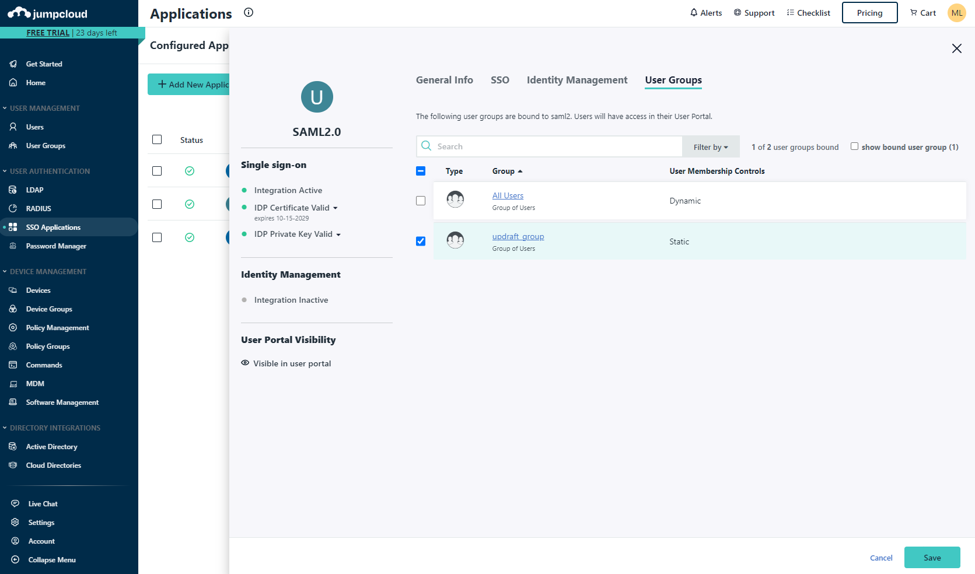The height and width of the screenshot is (574, 975).
Task: Expand IDP Certificate Valid dropdown arrow
Action: 336,208
